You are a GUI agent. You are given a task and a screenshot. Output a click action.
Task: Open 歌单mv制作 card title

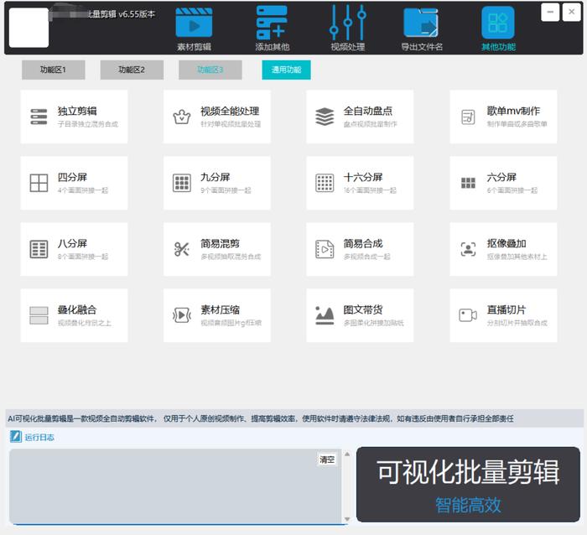click(513, 111)
